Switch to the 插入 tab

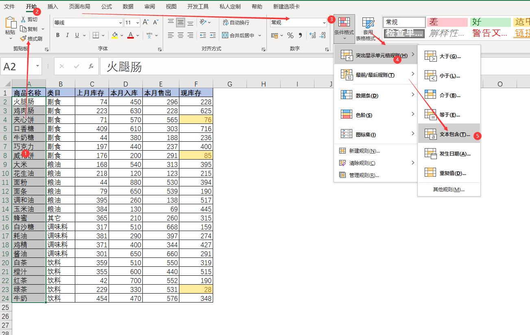point(52,6)
